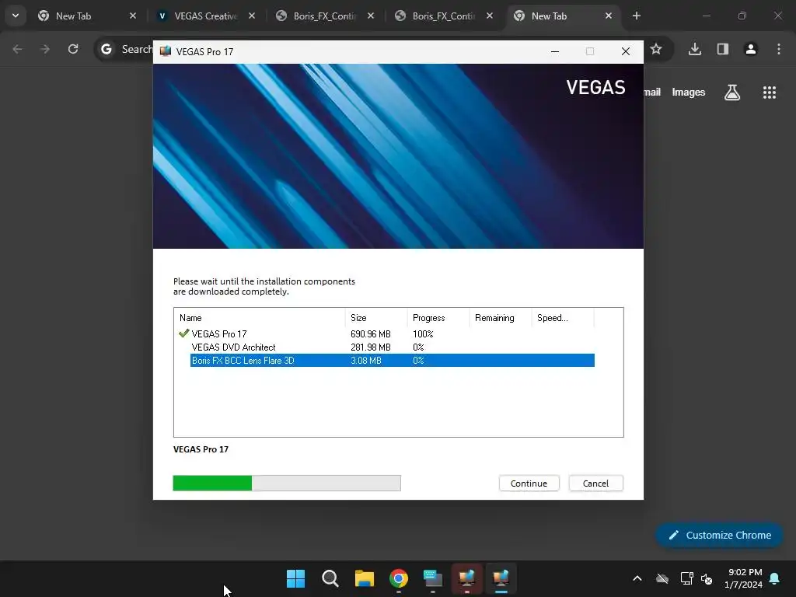Close the first Boris_FX_Conti tab

371,16
